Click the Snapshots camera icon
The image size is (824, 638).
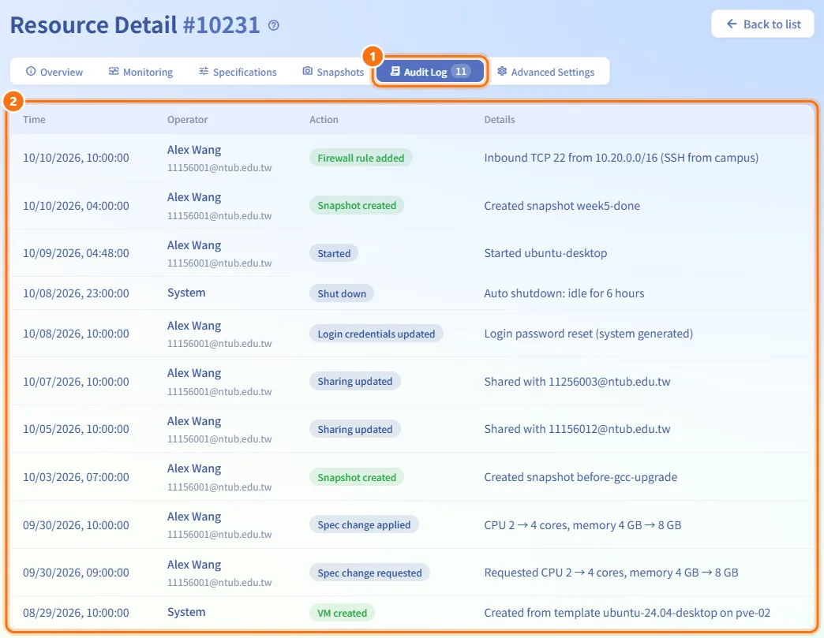click(308, 72)
